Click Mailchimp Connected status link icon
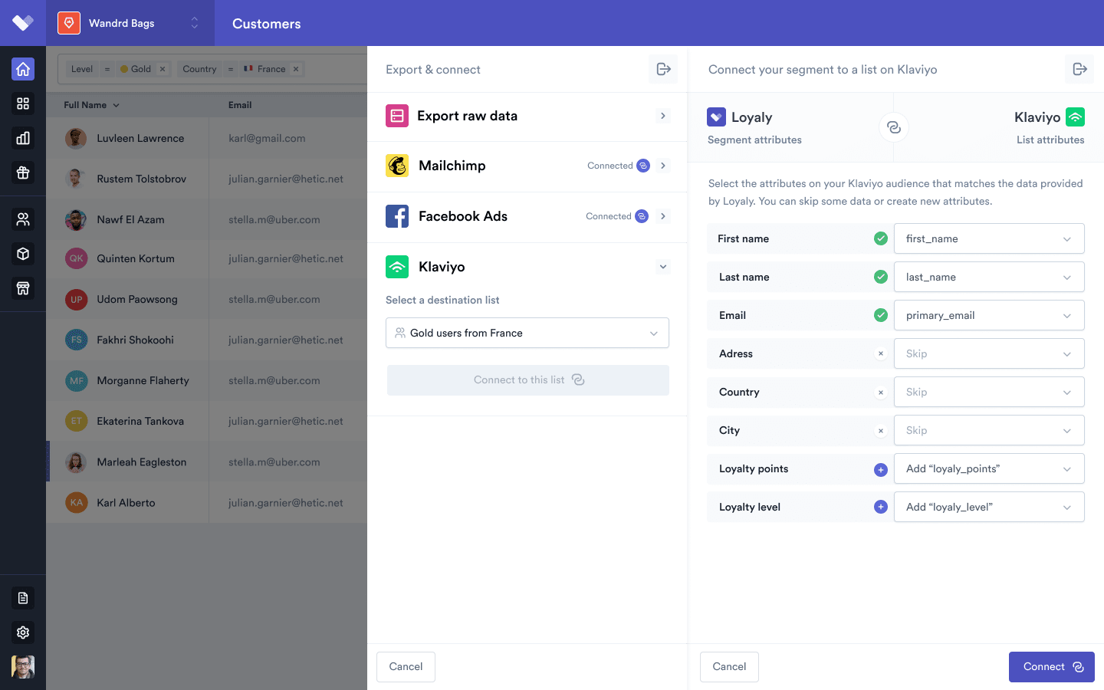The height and width of the screenshot is (690, 1104). 643,166
